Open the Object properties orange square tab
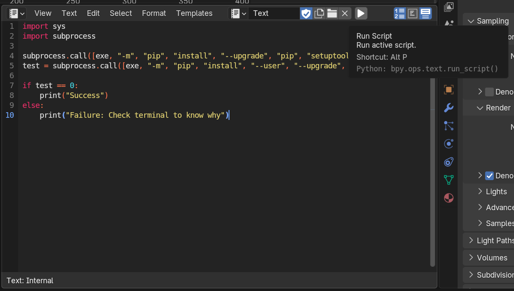Image resolution: width=514 pixels, height=291 pixels. pos(449,89)
